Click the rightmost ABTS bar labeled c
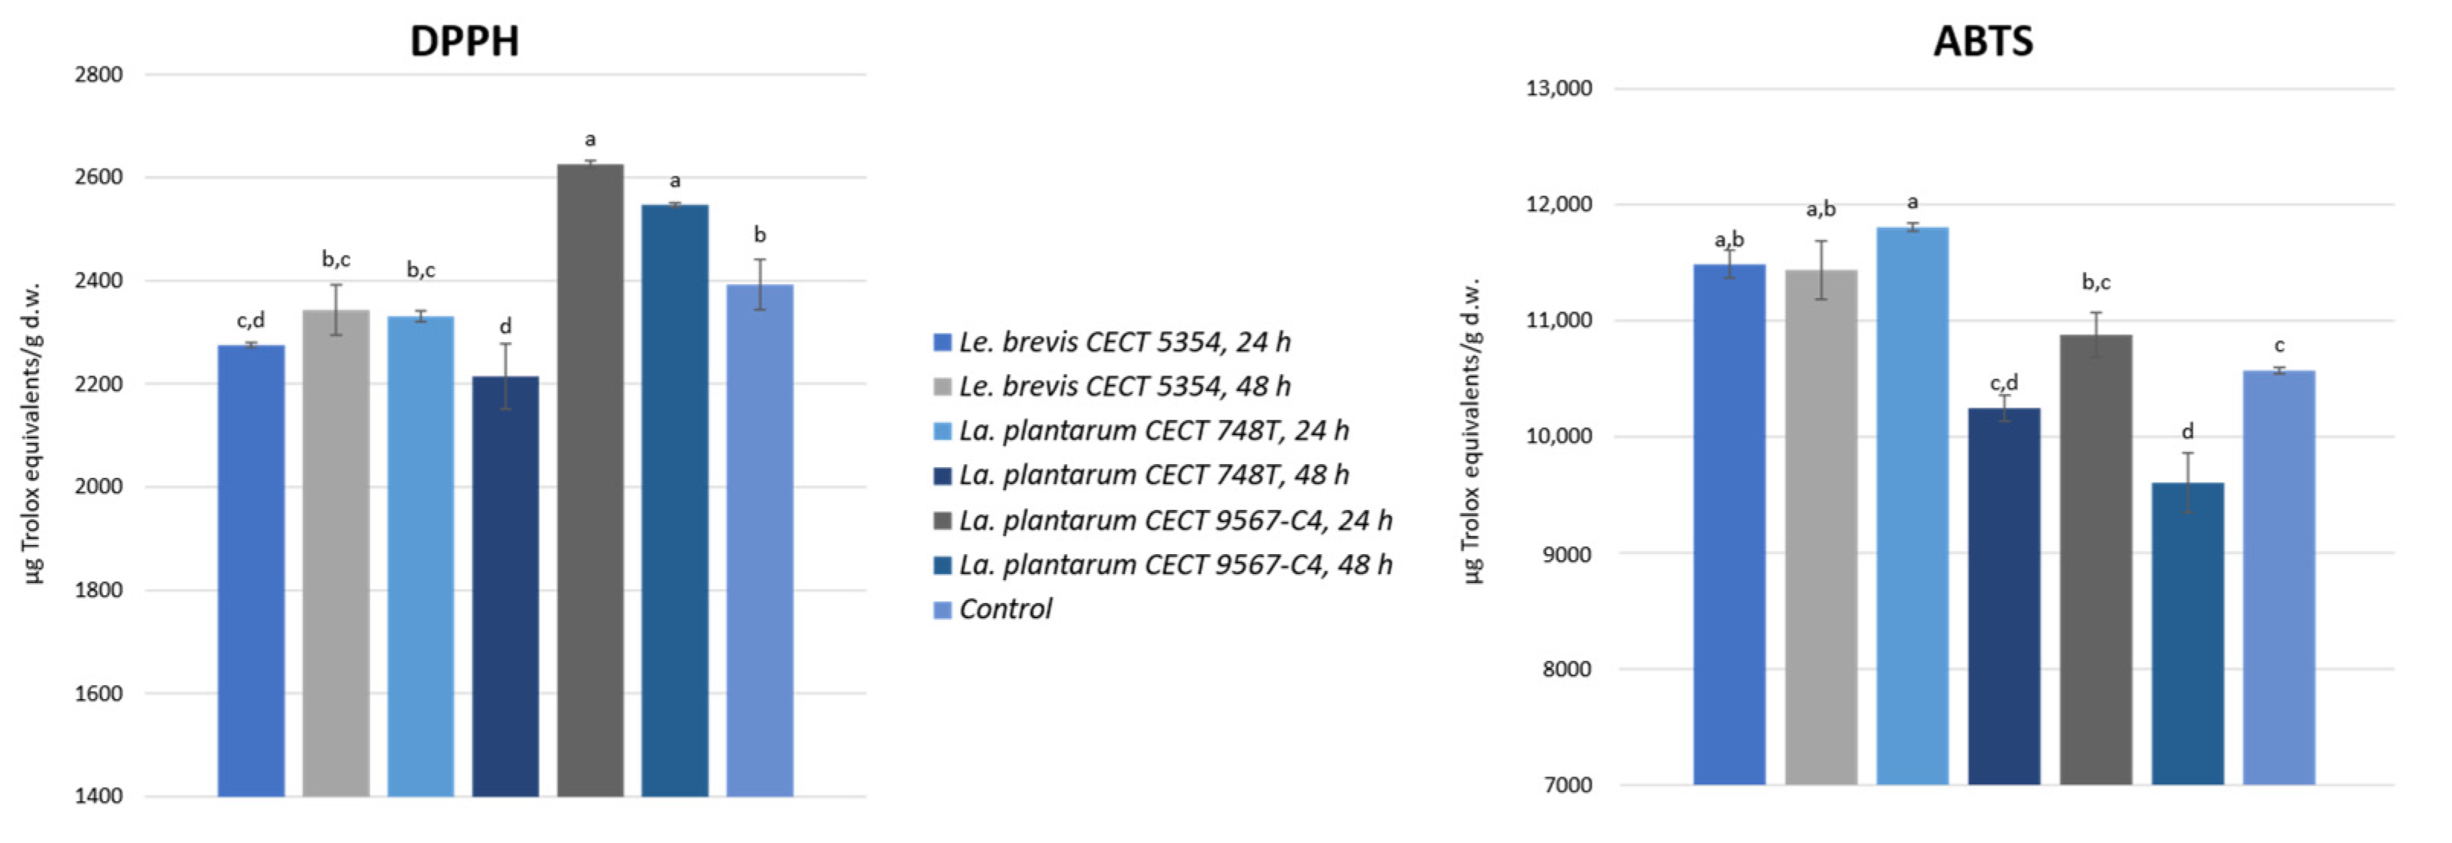The image size is (2452, 843). coord(2279,575)
